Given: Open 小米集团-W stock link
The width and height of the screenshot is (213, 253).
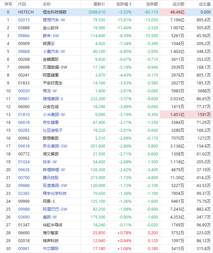Looking at the screenshot, I should pos(54,115).
